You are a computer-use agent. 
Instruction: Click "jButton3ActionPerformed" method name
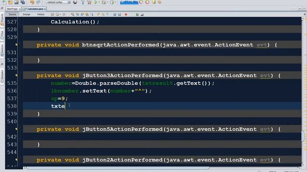click(123, 75)
